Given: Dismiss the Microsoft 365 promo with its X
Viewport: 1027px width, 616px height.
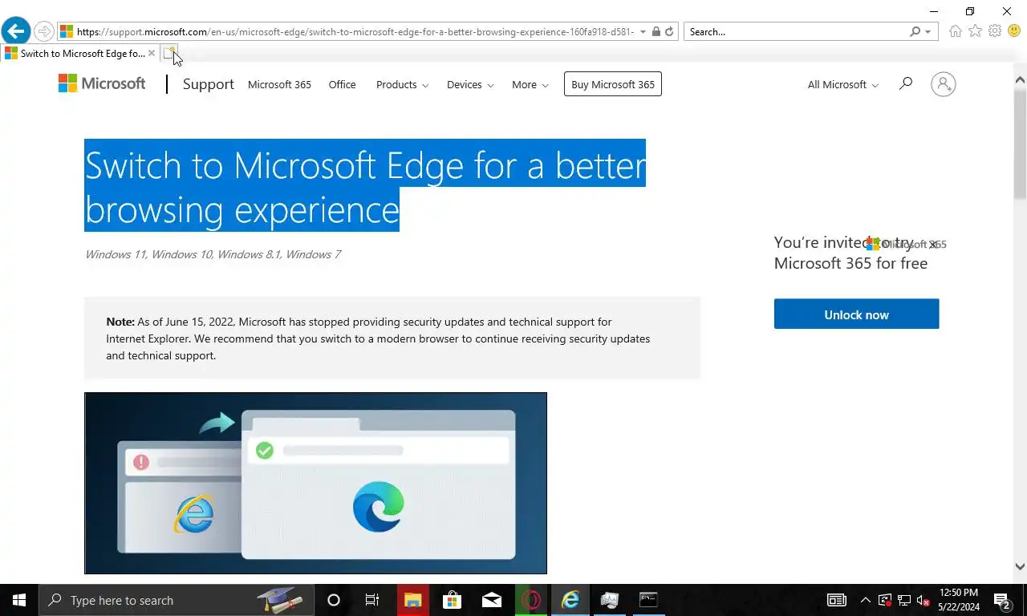Looking at the screenshot, I should click(933, 245).
